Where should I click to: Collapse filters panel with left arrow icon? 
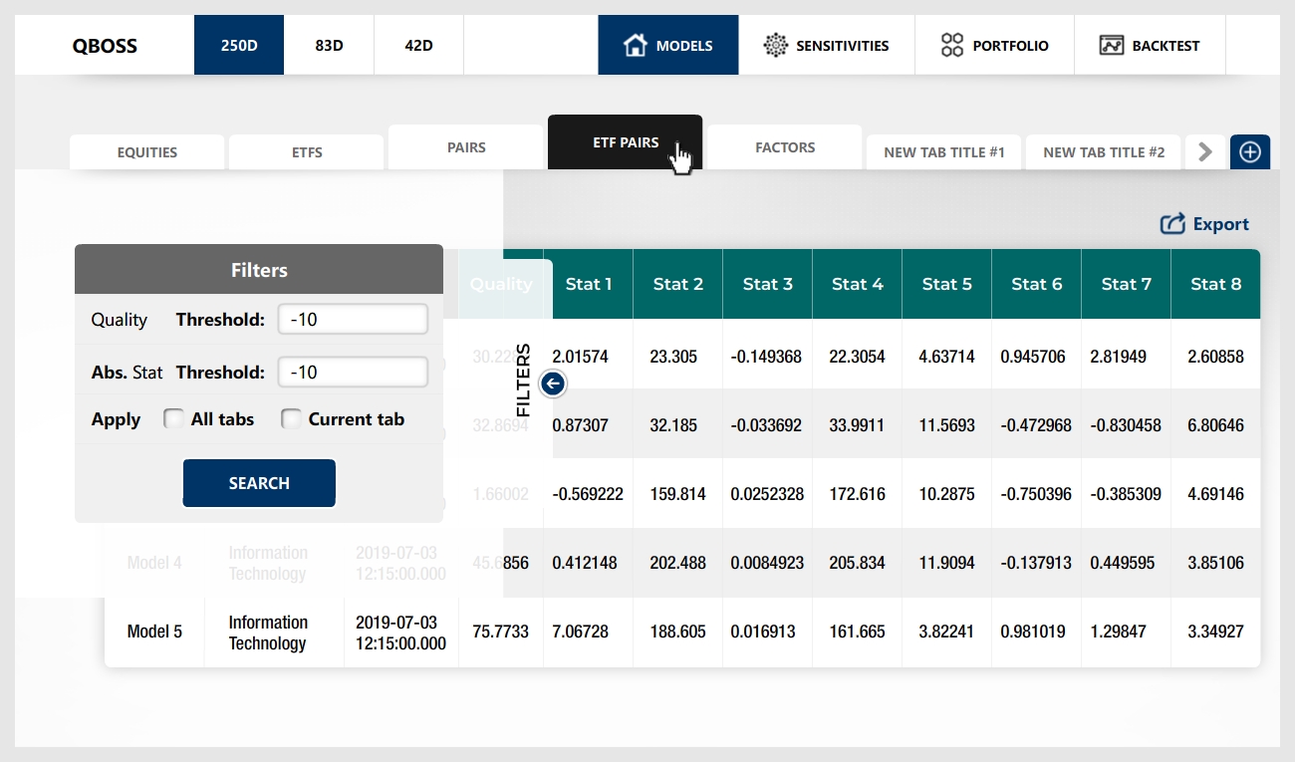click(554, 382)
